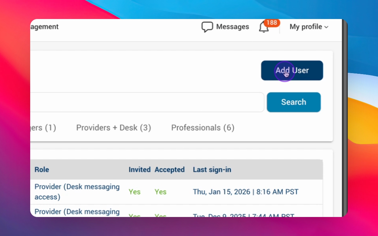This screenshot has height=236, width=378.
Task: Select the first row's Provider role text
Action: [77, 191]
